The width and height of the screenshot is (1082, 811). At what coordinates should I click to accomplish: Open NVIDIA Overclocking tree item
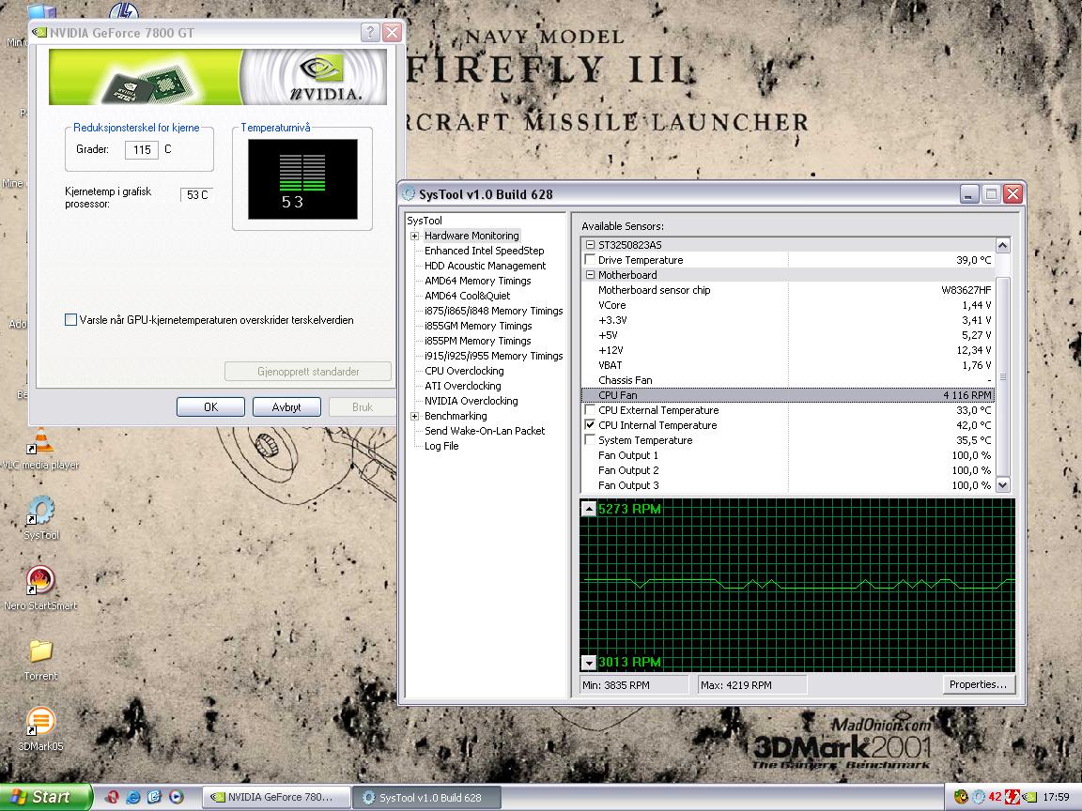click(x=471, y=401)
